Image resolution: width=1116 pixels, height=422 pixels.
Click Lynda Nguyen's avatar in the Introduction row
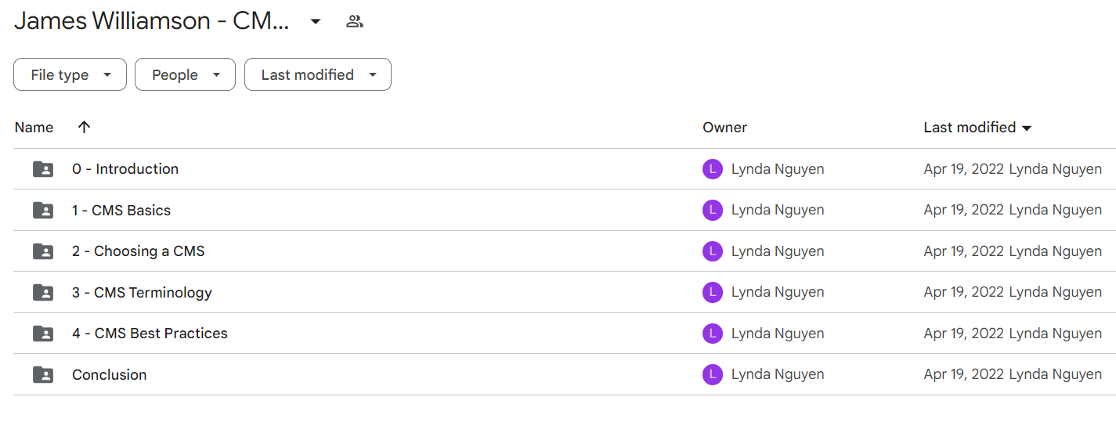712,169
